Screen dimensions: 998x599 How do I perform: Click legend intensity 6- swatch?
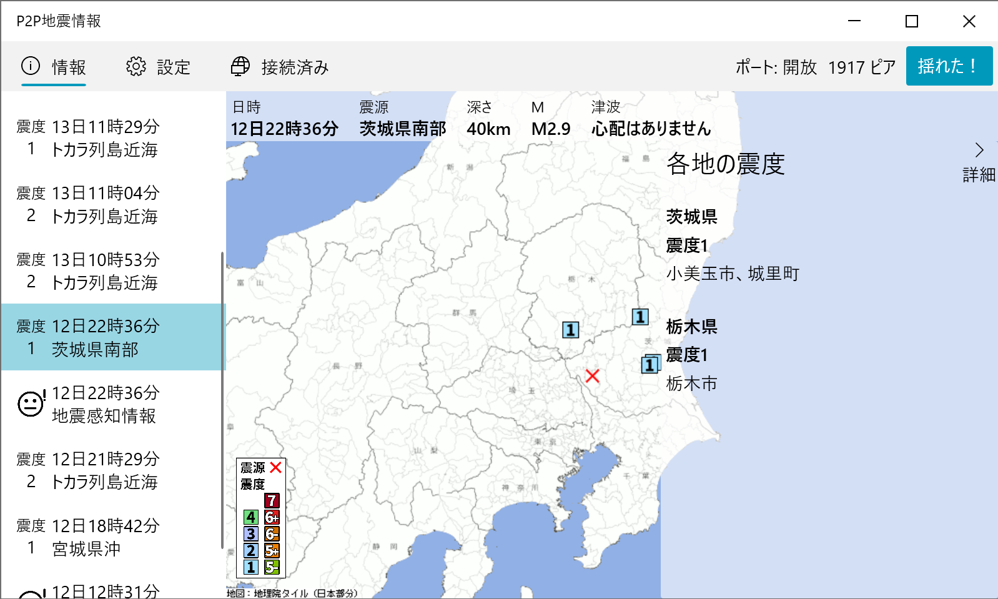(272, 533)
